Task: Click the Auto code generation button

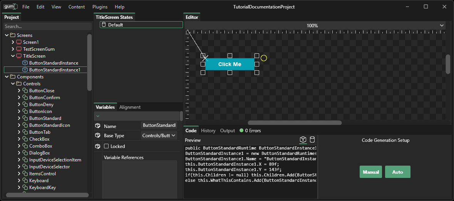Action: point(397,172)
